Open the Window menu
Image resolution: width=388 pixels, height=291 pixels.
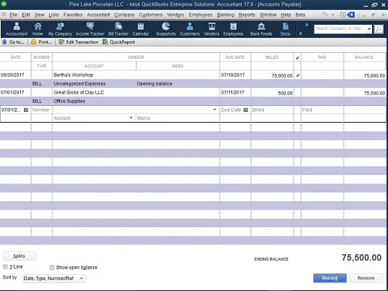tap(268, 15)
